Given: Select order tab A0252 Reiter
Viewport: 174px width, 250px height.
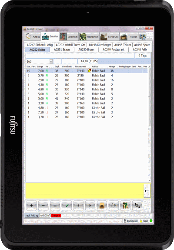Looking at the screenshot, I should [37, 50].
